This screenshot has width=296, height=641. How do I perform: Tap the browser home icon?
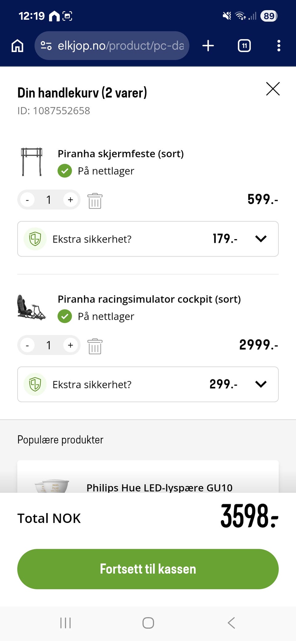click(18, 46)
